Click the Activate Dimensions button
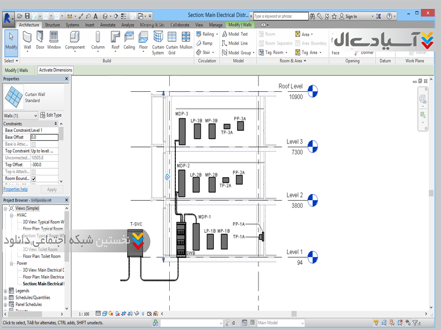This screenshot has height=330, width=441. [x=55, y=70]
